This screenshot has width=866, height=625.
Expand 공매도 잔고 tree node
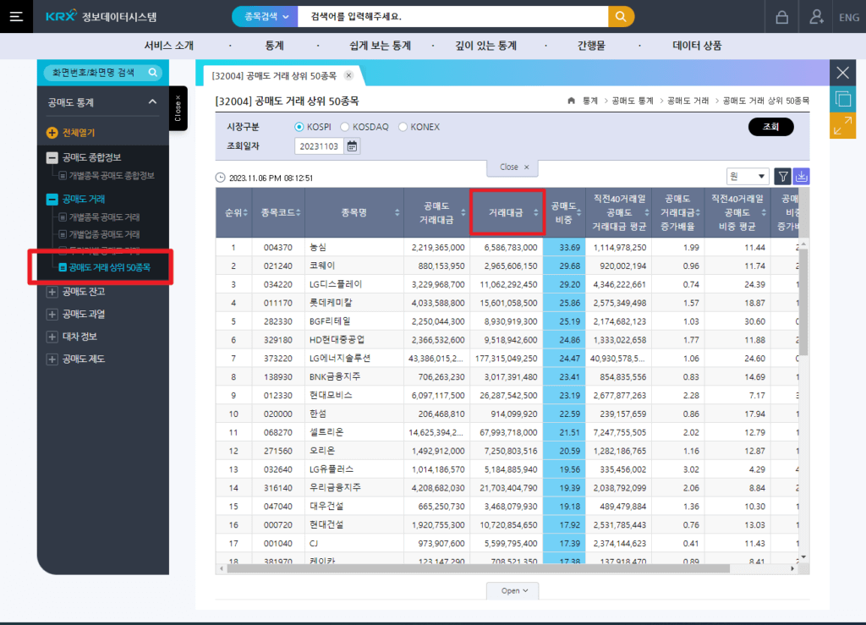click(52, 292)
